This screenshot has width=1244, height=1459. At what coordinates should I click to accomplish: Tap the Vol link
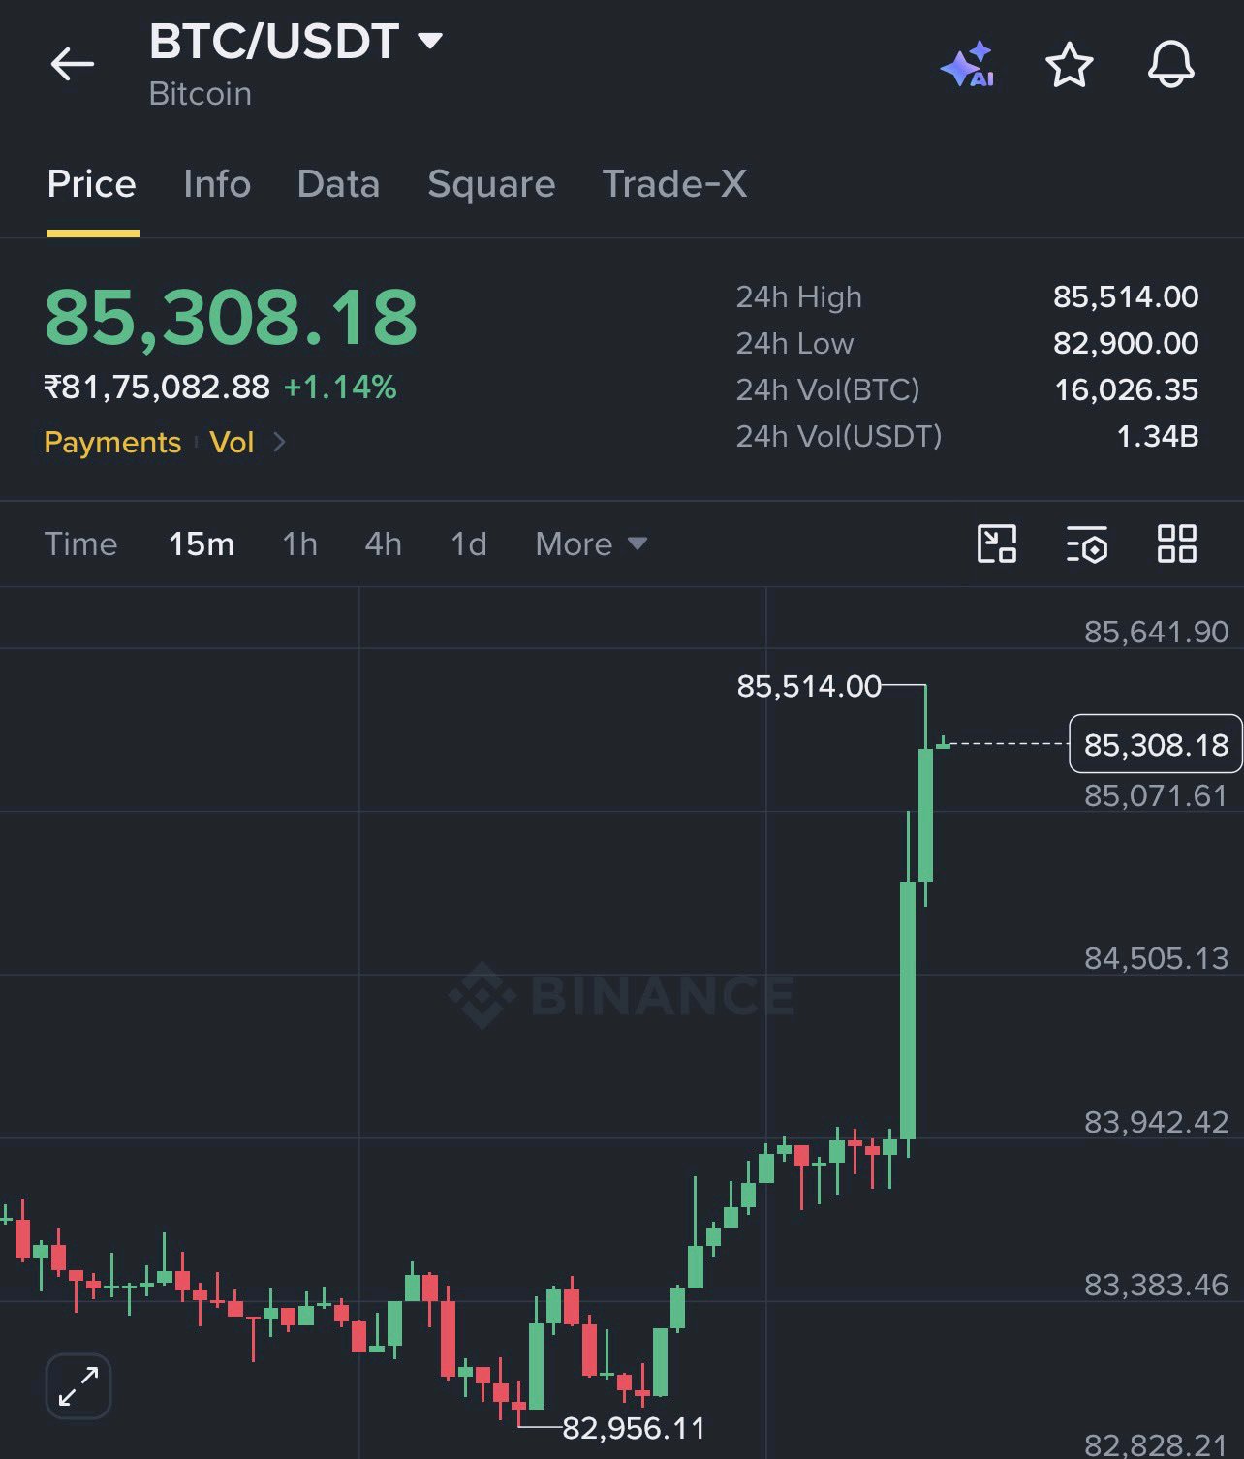(x=232, y=442)
